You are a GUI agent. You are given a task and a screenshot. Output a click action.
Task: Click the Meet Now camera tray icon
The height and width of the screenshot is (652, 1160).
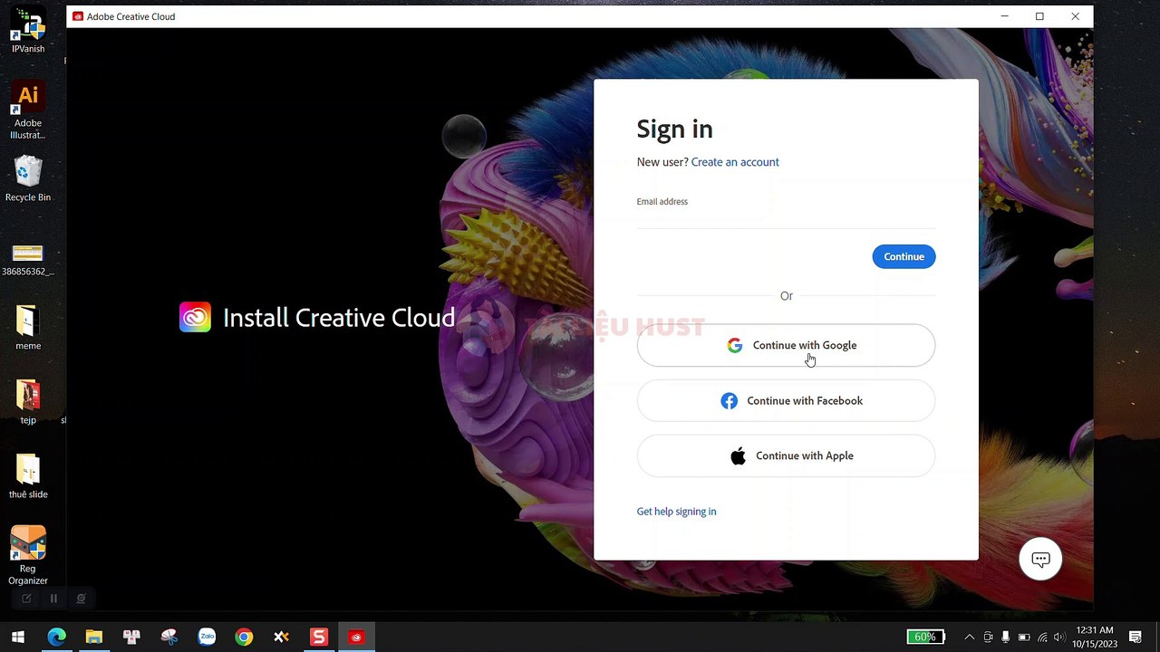point(988,638)
